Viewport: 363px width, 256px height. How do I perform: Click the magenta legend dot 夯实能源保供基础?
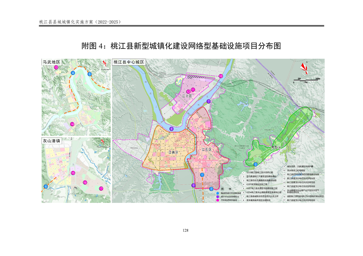217,200
